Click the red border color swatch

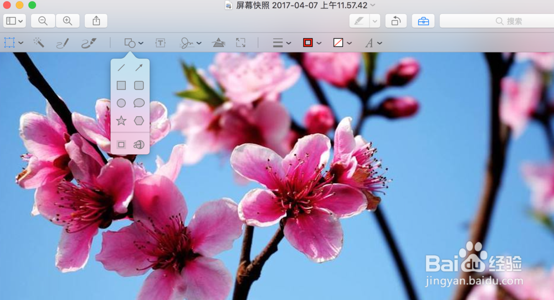point(307,43)
